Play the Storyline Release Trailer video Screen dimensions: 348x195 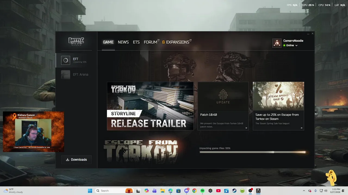150,106
